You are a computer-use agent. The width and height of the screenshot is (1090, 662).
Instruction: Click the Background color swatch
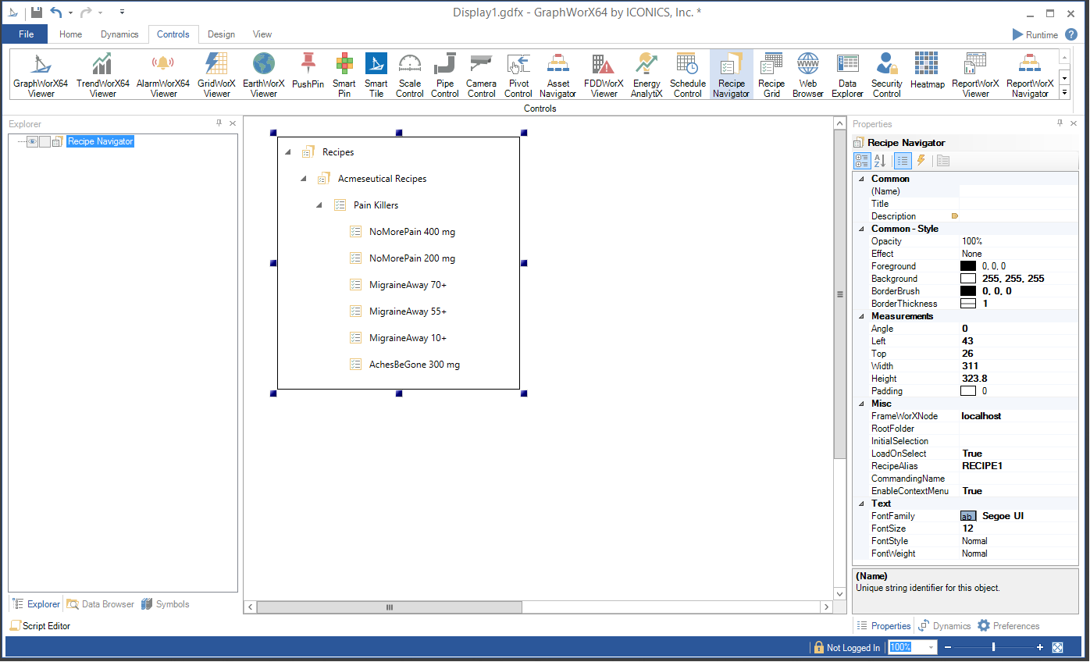(968, 279)
